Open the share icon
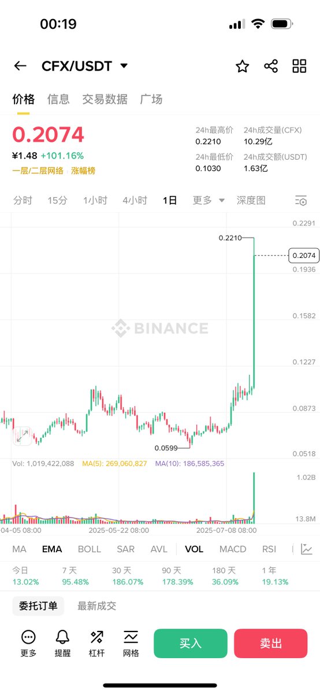This screenshot has height=694, width=320. point(271,66)
